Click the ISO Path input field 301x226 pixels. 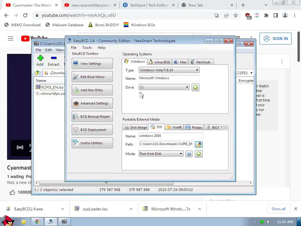coord(166,144)
